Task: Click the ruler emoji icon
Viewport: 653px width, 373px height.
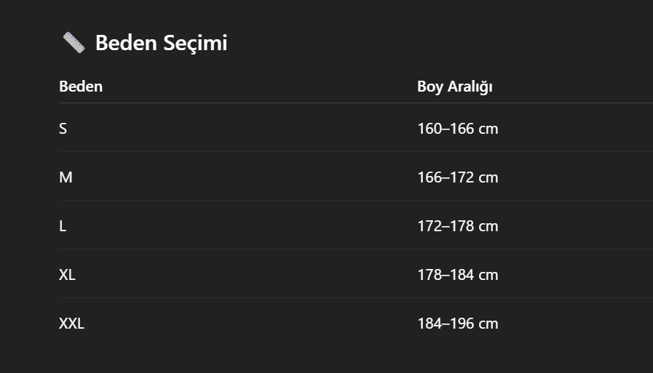Action: click(74, 42)
